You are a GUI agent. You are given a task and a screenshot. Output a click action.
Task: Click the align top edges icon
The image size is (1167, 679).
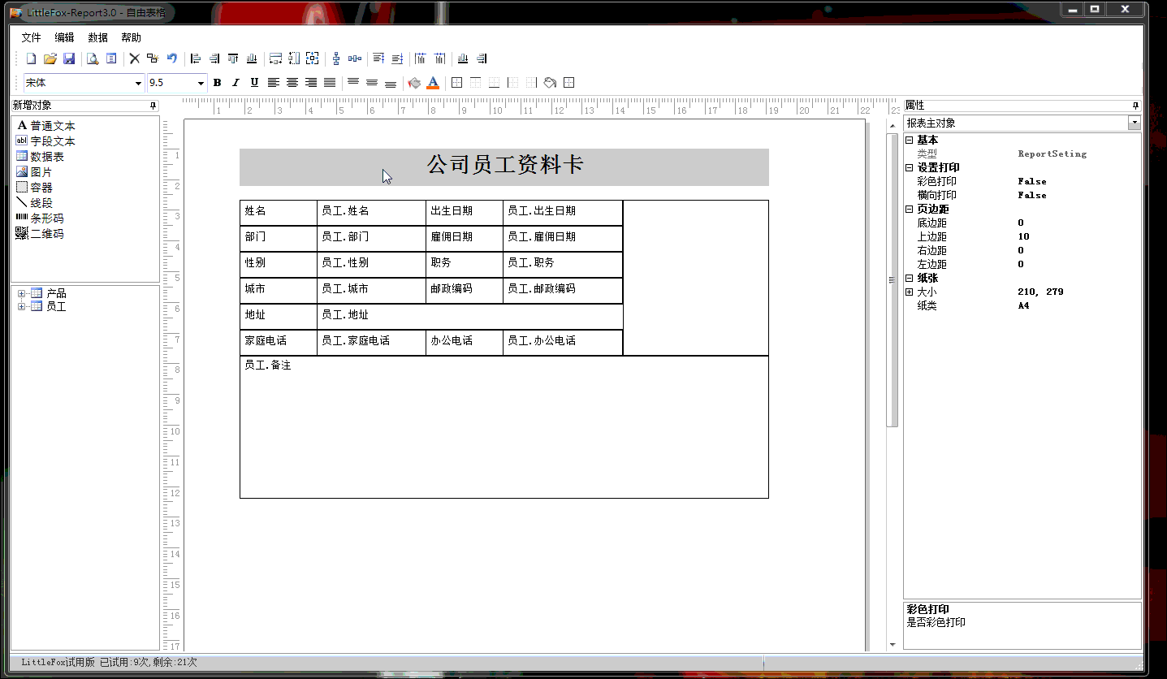(x=233, y=58)
